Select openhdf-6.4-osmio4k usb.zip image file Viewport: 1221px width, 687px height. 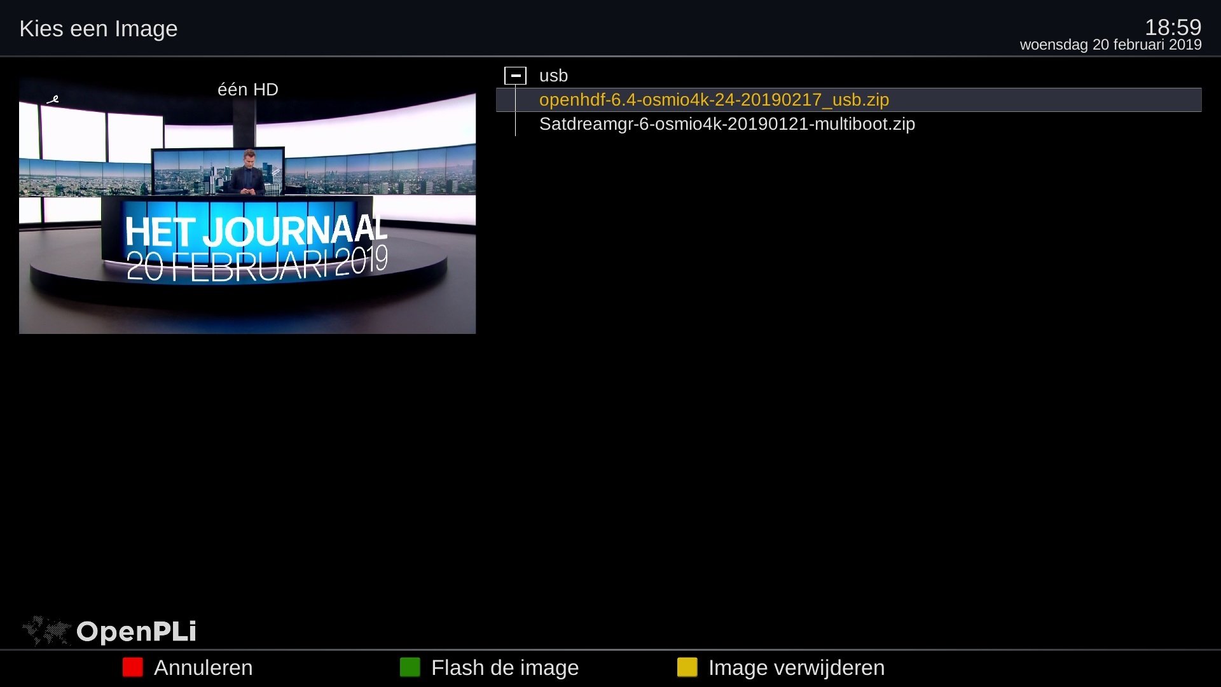[714, 100]
